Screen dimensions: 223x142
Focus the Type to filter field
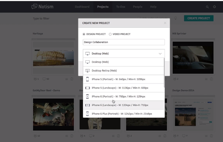(41, 18)
